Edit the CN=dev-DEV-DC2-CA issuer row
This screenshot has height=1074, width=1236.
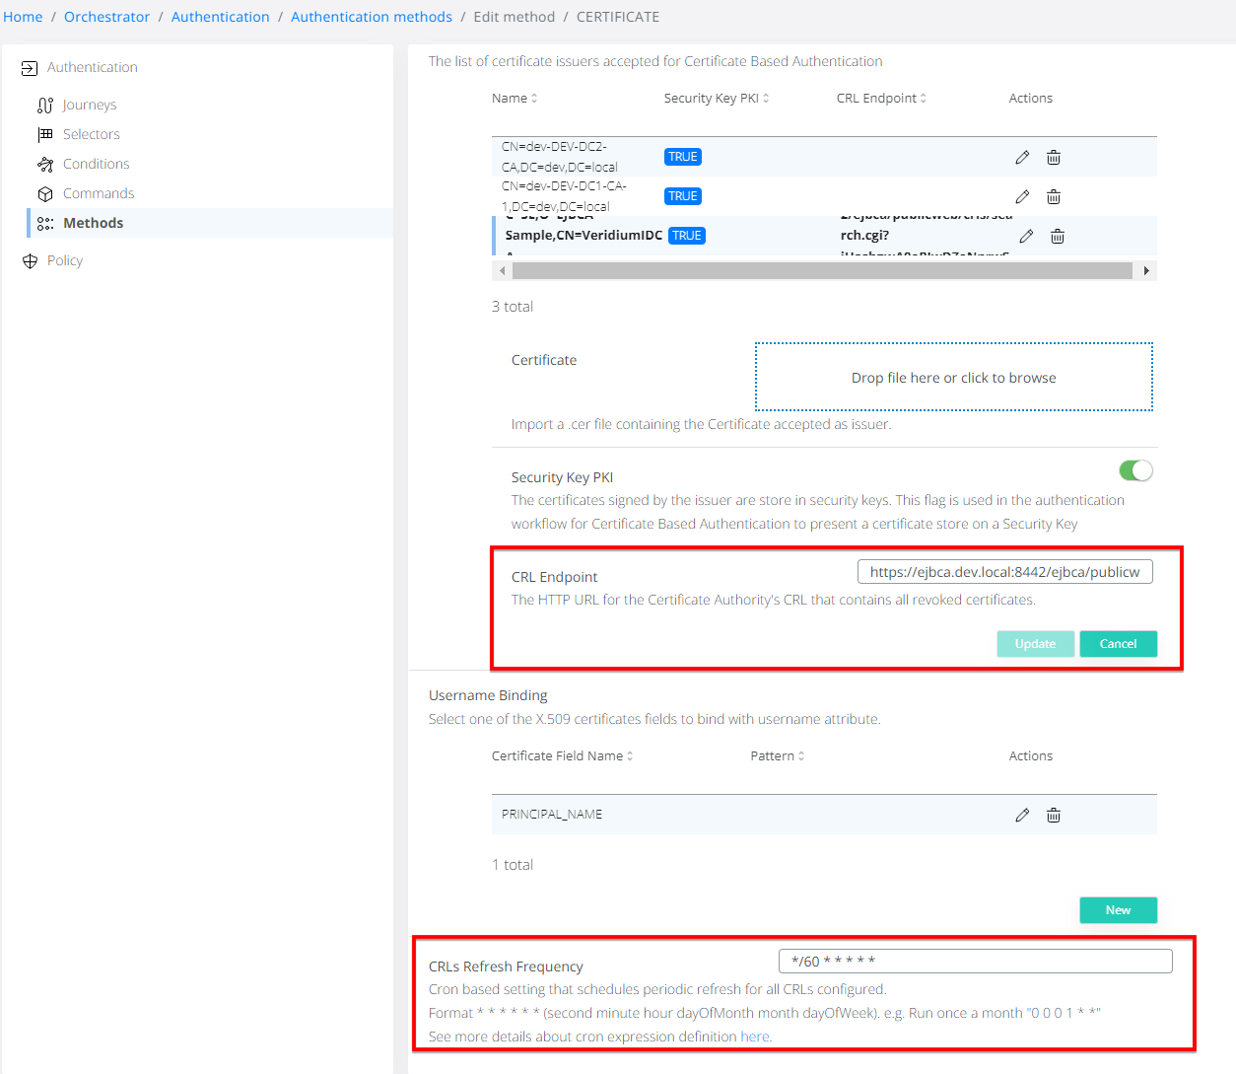click(1022, 158)
